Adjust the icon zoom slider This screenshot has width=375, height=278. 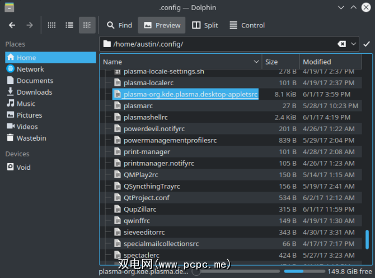pos(196,272)
